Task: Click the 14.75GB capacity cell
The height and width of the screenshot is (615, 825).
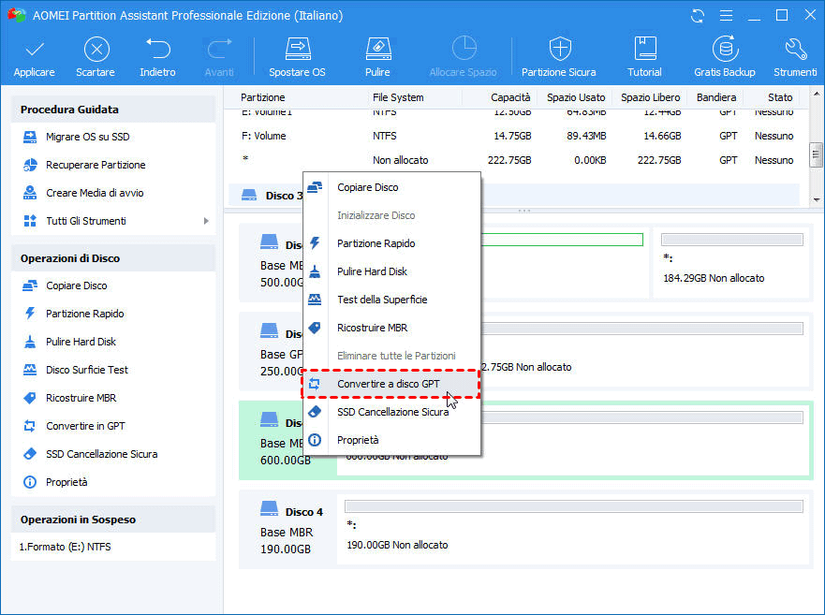Action: tap(512, 136)
